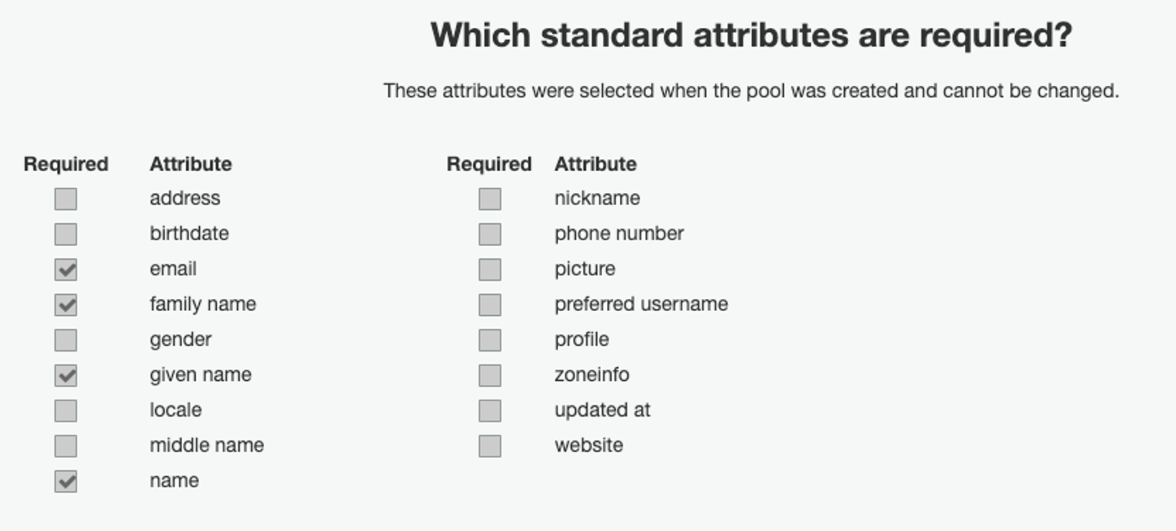
Task: Enable the phone number checkbox
Action: (x=490, y=234)
